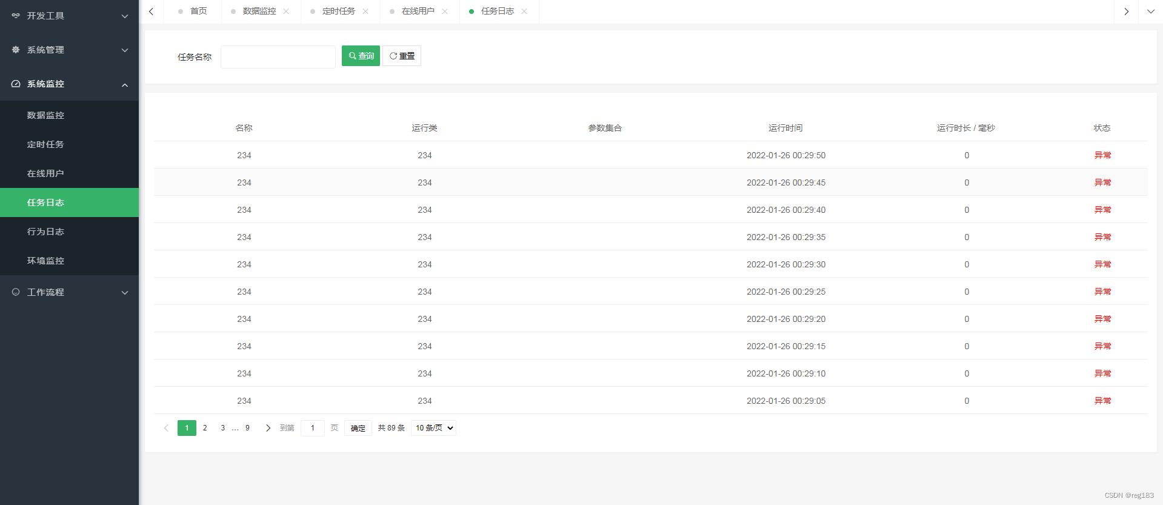Screen dimensions: 1163x505
Task: Click timestamp 2022-01-26 00:29:35
Action: click(x=786, y=237)
